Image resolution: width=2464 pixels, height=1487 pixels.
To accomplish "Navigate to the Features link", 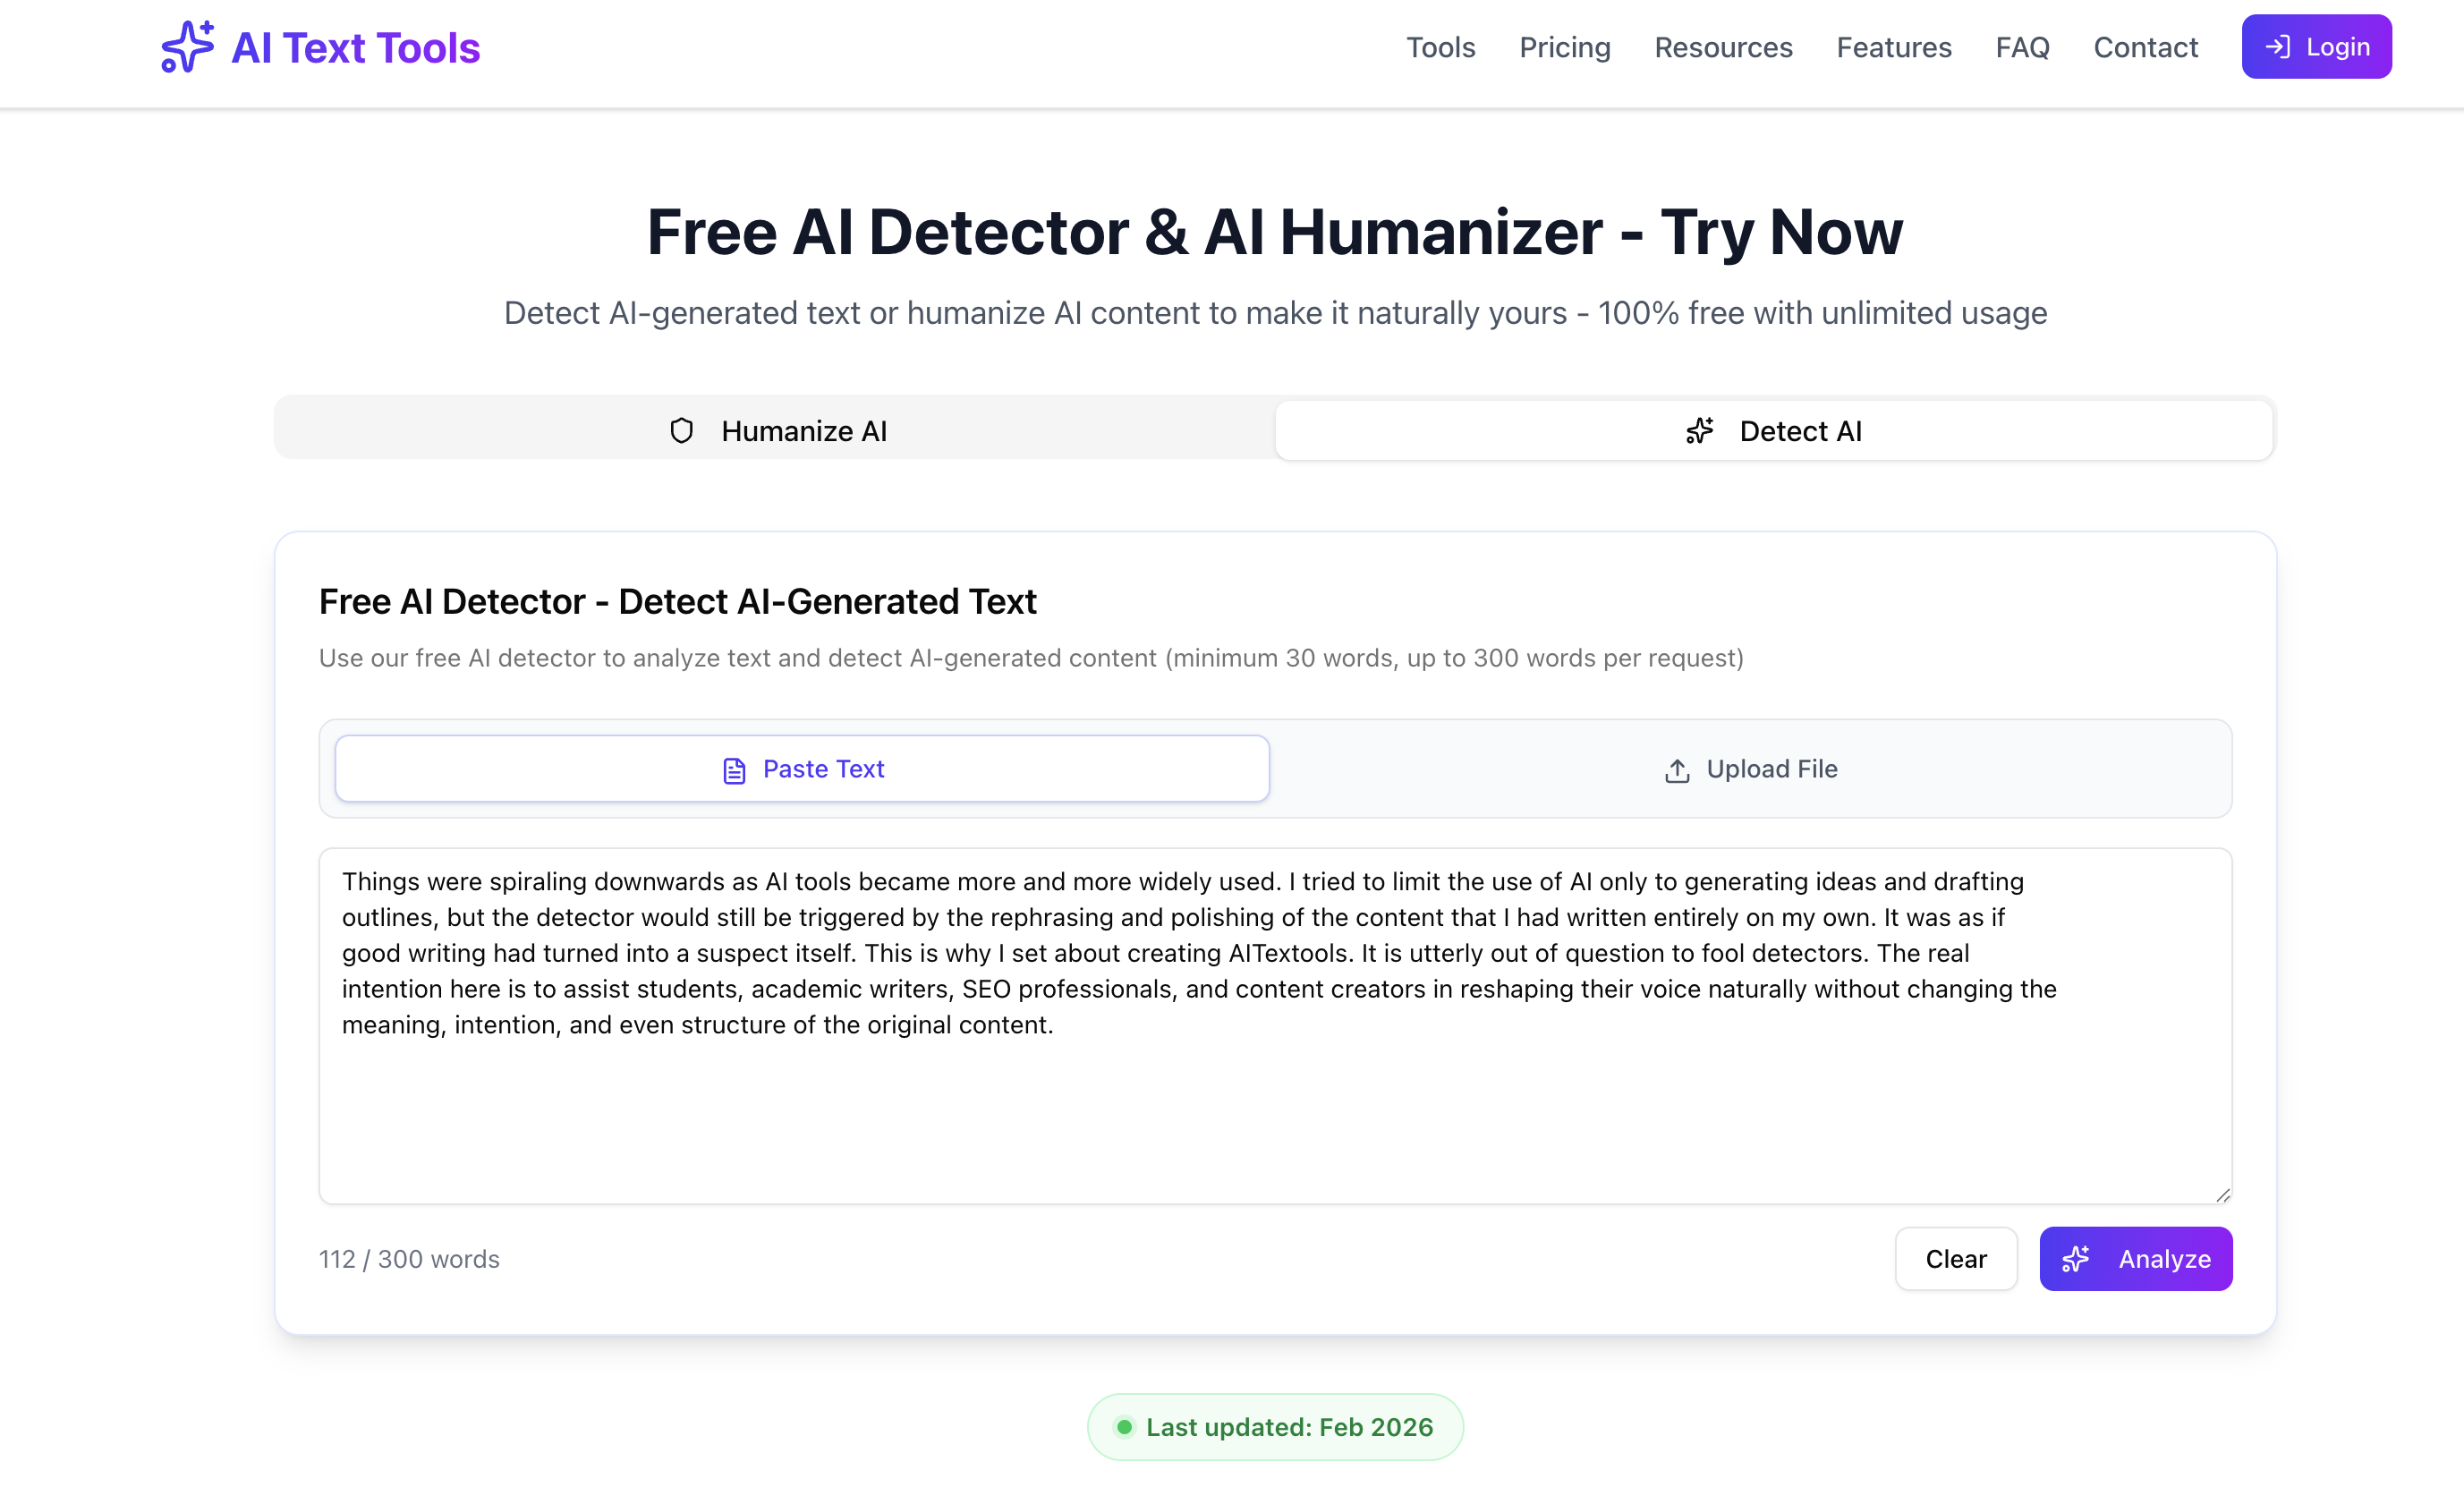I will 1893,47.
